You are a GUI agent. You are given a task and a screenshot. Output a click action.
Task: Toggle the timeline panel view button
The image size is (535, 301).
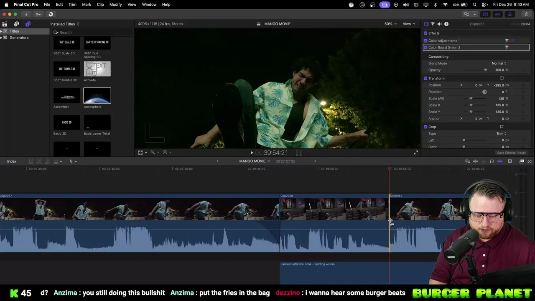coord(497,14)
